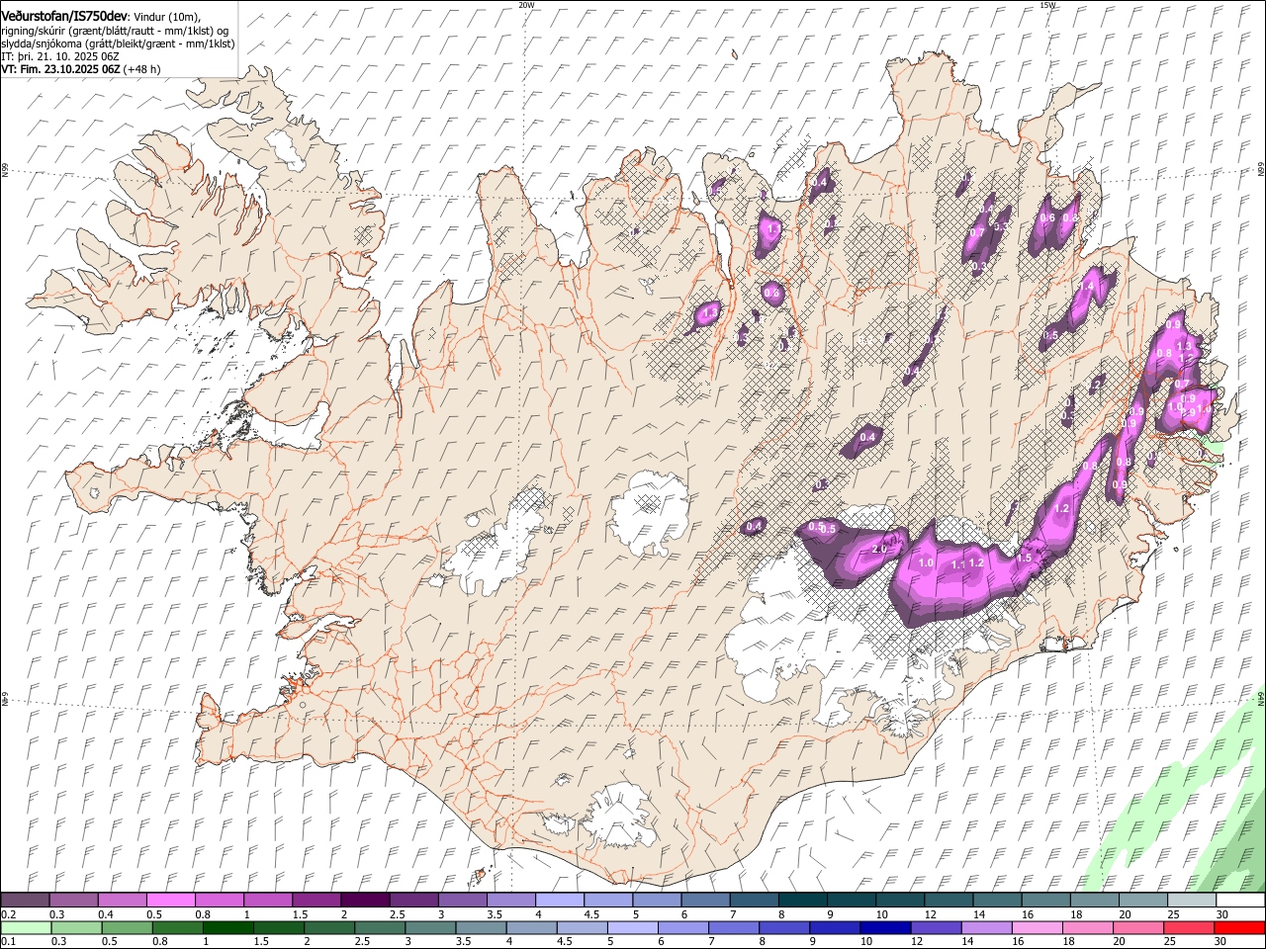Pick the grey-blue 3.5–4 rain legend swatch

point(481,928)
